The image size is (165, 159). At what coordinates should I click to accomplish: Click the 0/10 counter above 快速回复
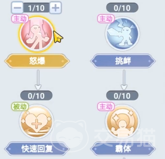(x=36, y=96)
